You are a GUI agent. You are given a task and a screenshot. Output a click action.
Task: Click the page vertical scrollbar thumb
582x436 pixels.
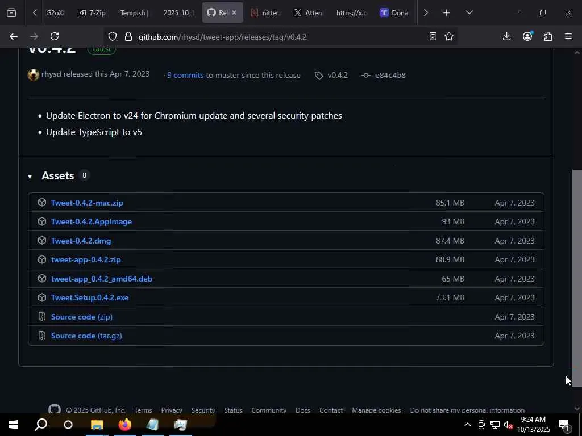pos(577,278)
